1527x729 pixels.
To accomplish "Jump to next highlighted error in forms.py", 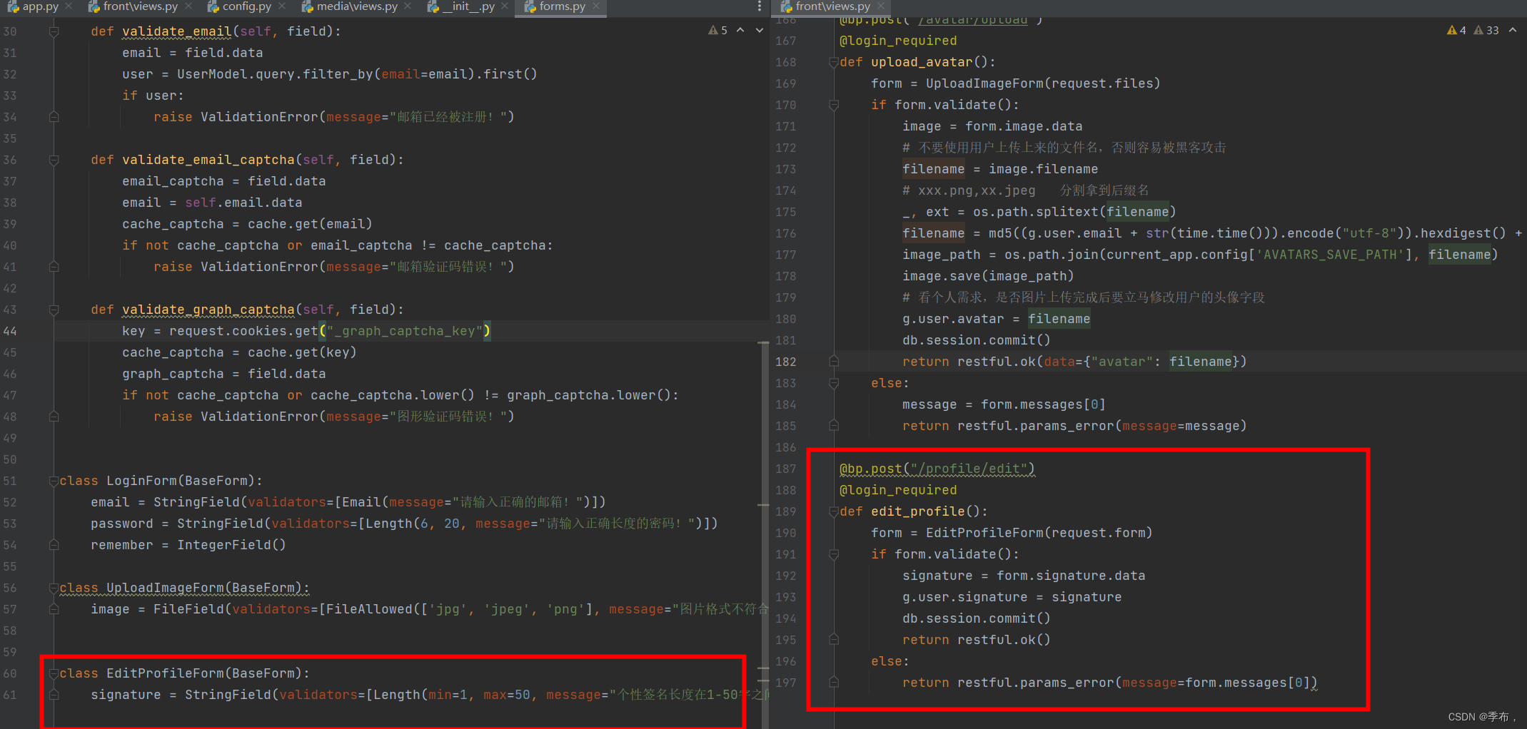I will point(759,30).
